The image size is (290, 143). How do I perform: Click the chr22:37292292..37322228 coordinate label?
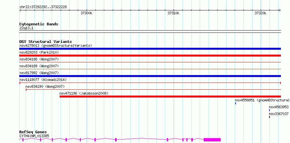click(43, 7)
